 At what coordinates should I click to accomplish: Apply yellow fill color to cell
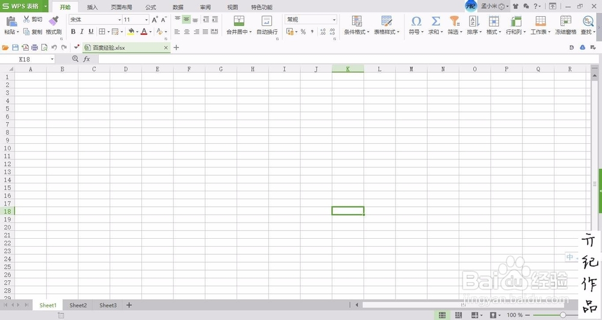(x=131, y=31)
